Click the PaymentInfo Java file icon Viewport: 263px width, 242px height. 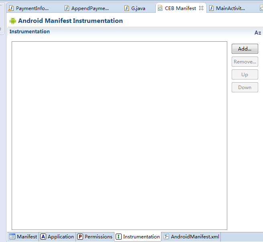(11, 8)
